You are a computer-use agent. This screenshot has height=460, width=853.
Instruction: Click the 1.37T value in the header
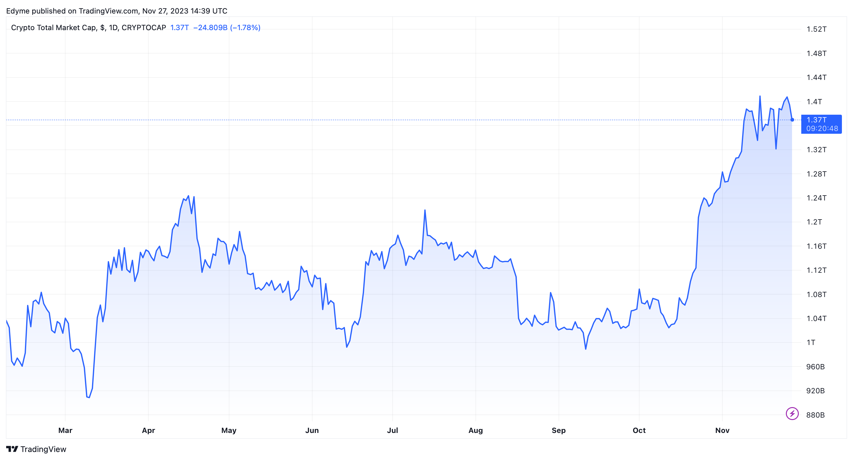click(180, 27)
